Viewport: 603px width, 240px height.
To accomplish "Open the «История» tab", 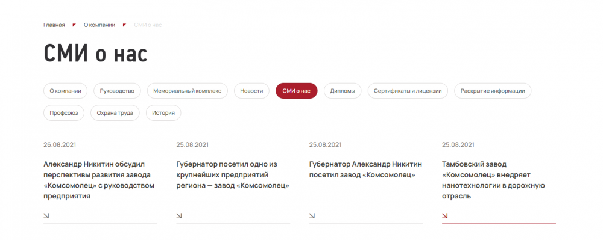I will 163,113.
